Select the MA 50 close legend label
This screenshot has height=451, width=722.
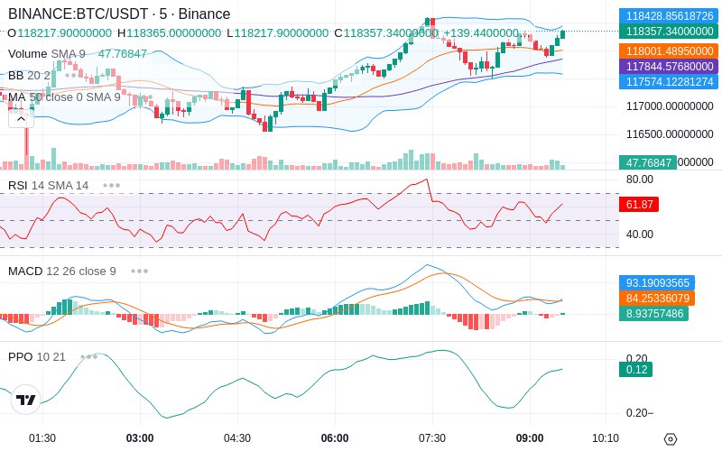(64, 97)
